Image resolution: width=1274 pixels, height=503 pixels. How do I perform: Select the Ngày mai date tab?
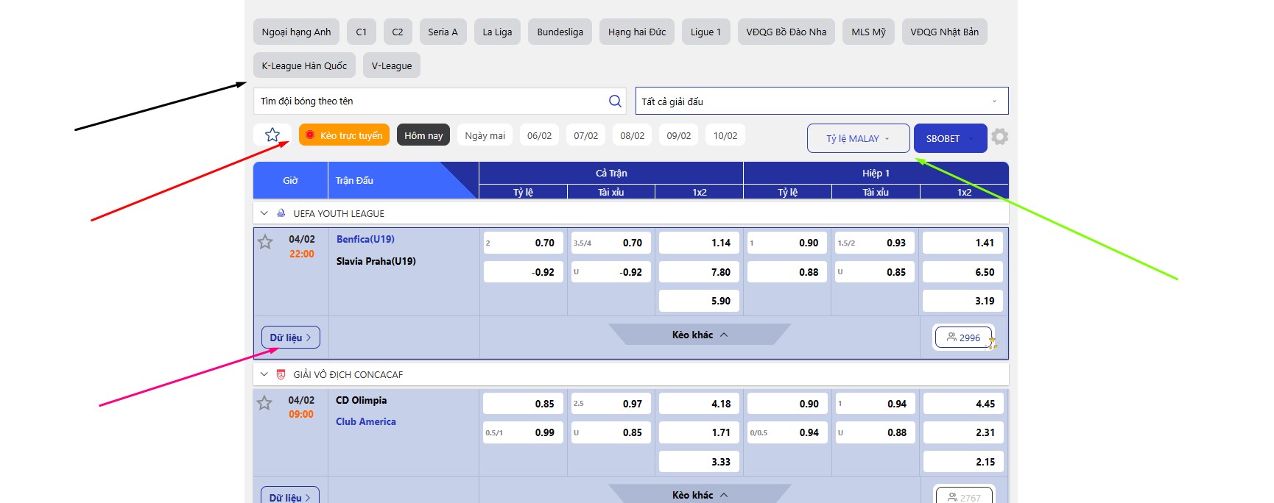[485, 135]
